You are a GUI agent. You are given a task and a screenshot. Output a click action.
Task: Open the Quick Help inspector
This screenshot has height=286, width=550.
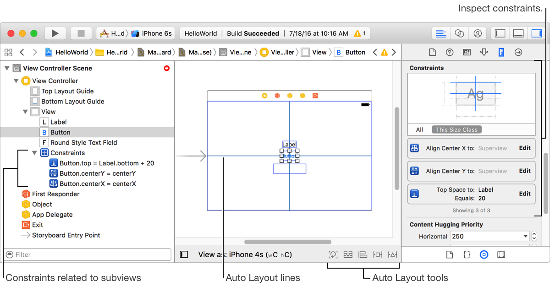click(x=450, y=52)
